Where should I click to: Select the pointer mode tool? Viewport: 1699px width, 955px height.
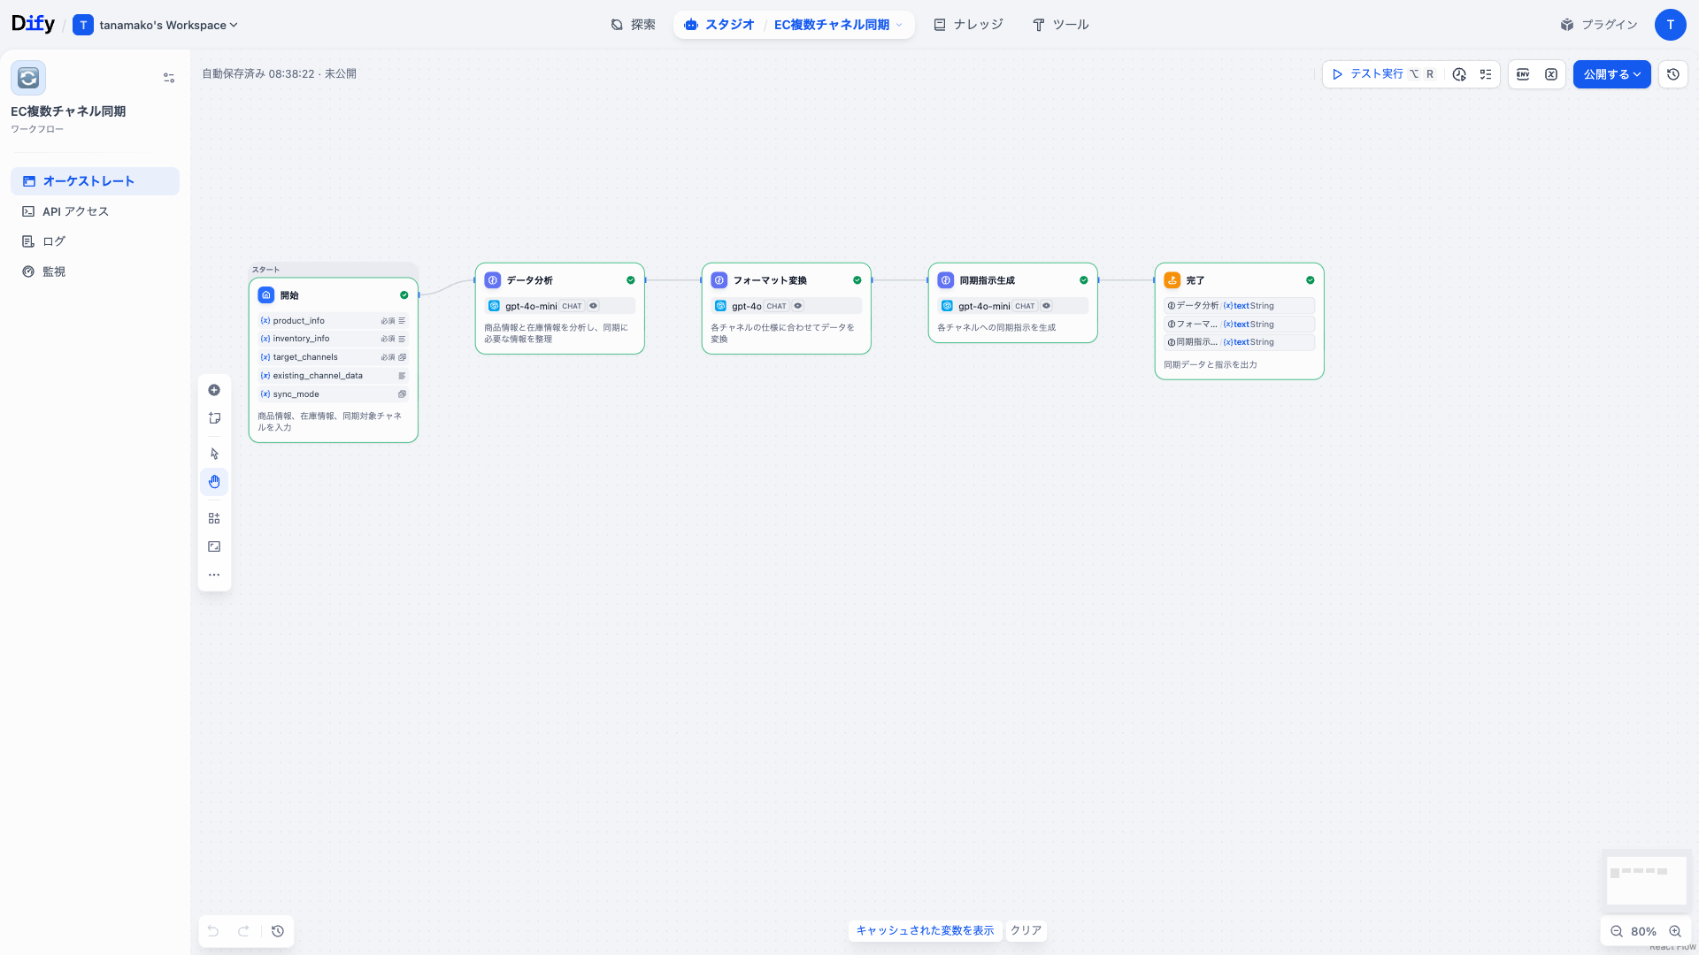coord(214,453)
